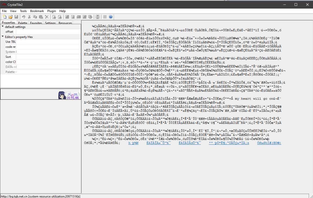The height and width of the screenshot is (198, 313).
Task: Click the Open folder toolbar icon
Action: click(x=11, y=17)
